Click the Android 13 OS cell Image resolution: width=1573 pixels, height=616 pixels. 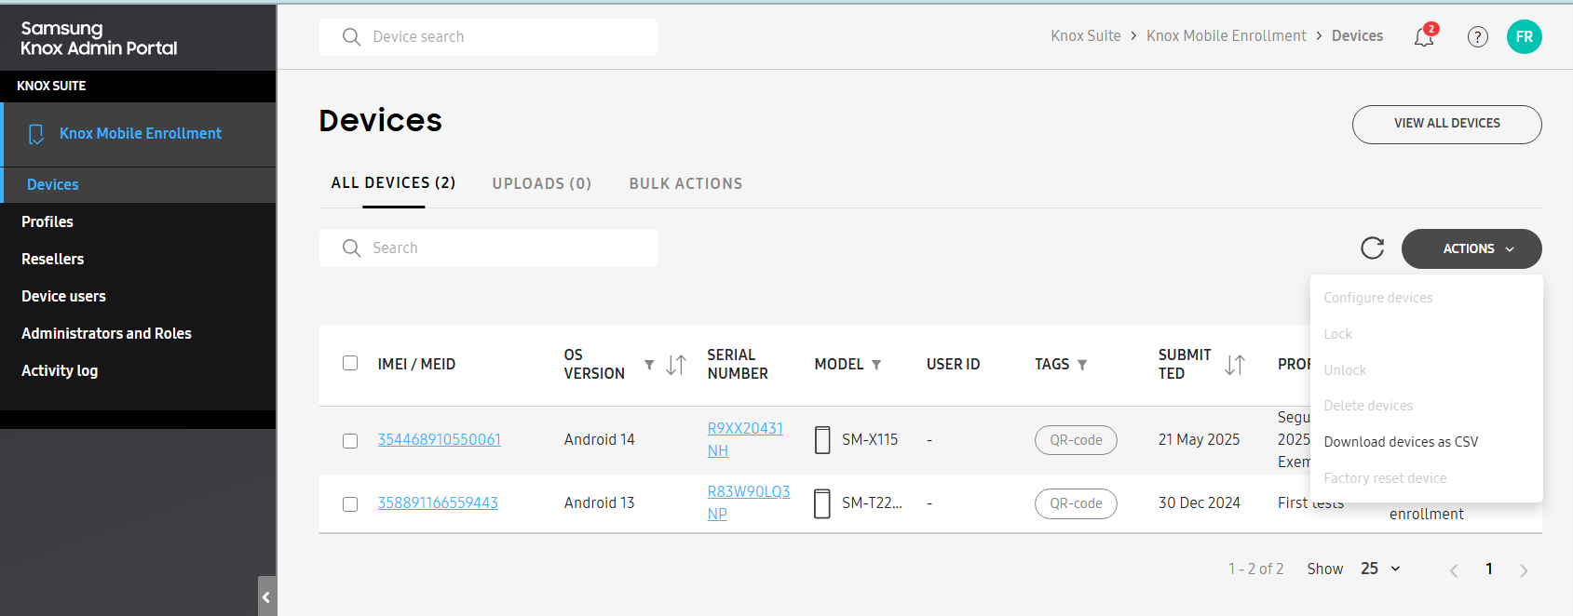pyautogui.click(x=599, y=502)
